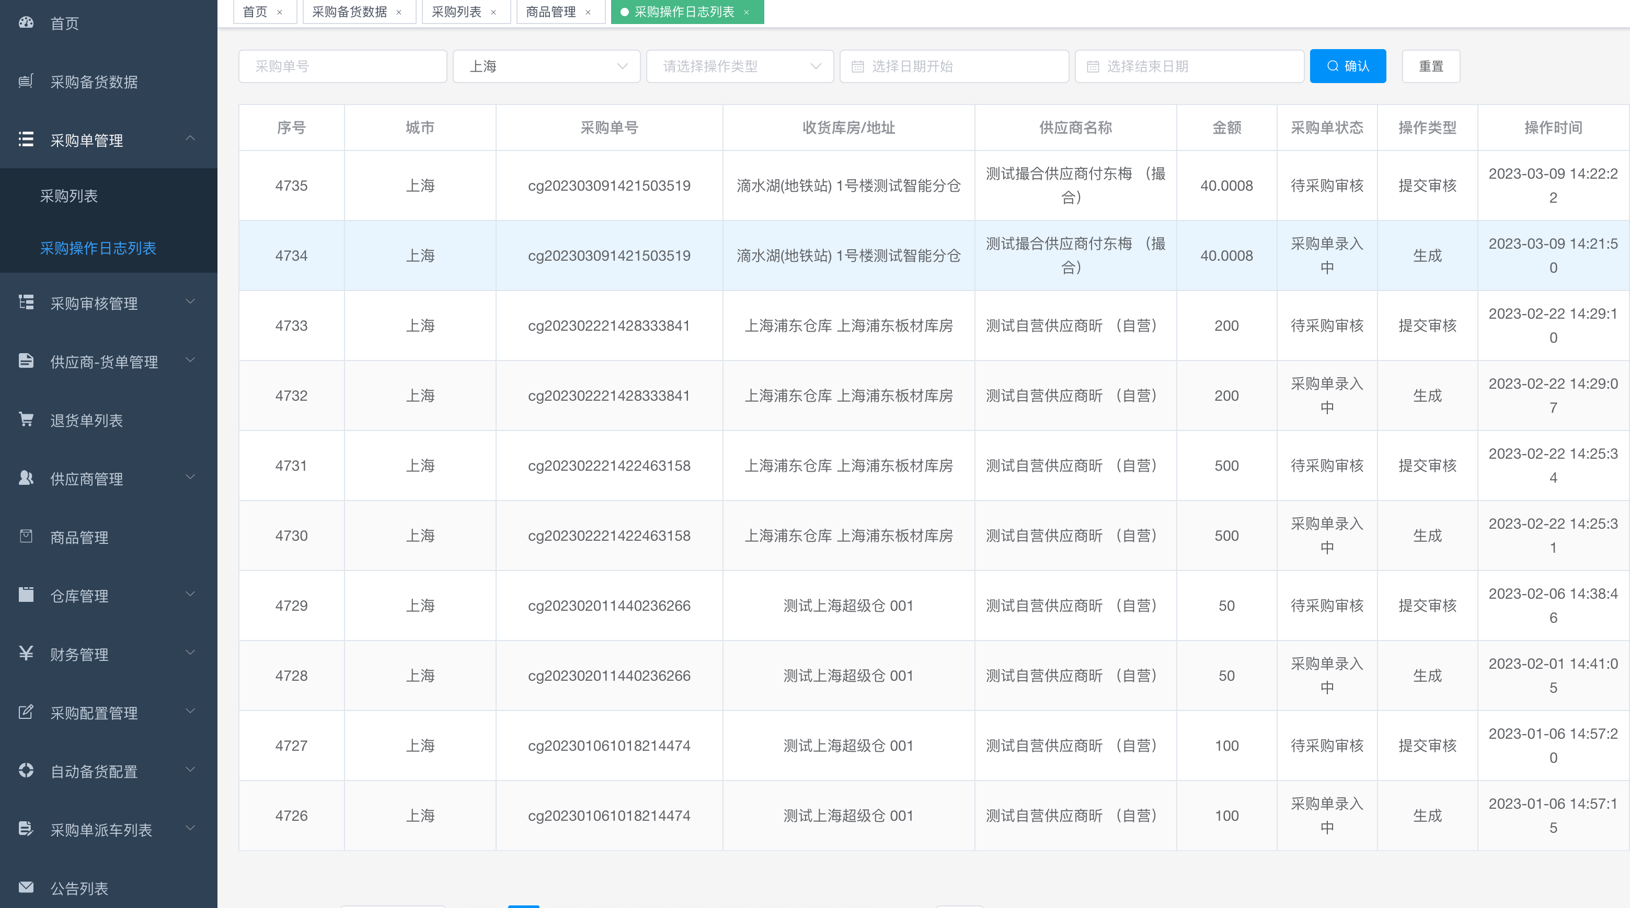Click the 采购备货数据 sidebar icon

pyautogui.click(x=26, y=81)
